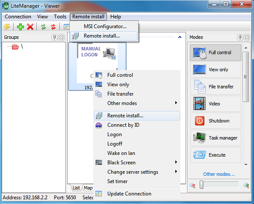
Task: Select the MANUAL LOGON computer thumbnail
Action: point(97,66)
